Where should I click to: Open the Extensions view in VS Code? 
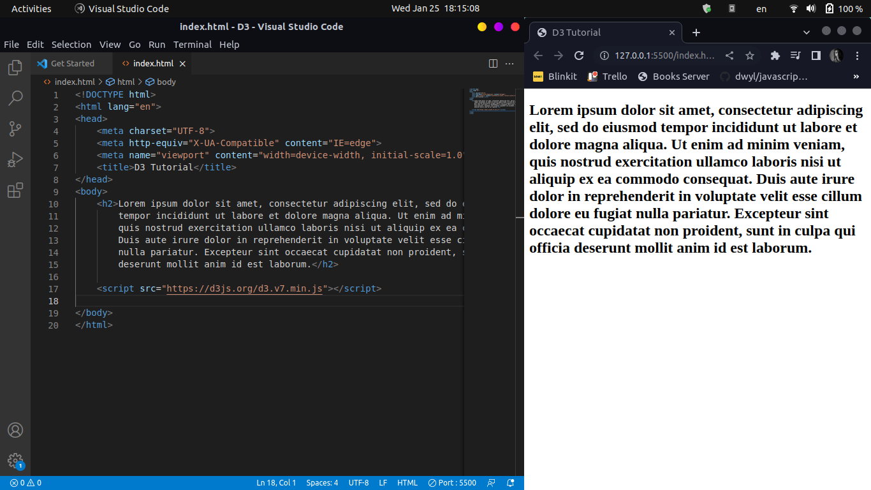tap(15, 190)
